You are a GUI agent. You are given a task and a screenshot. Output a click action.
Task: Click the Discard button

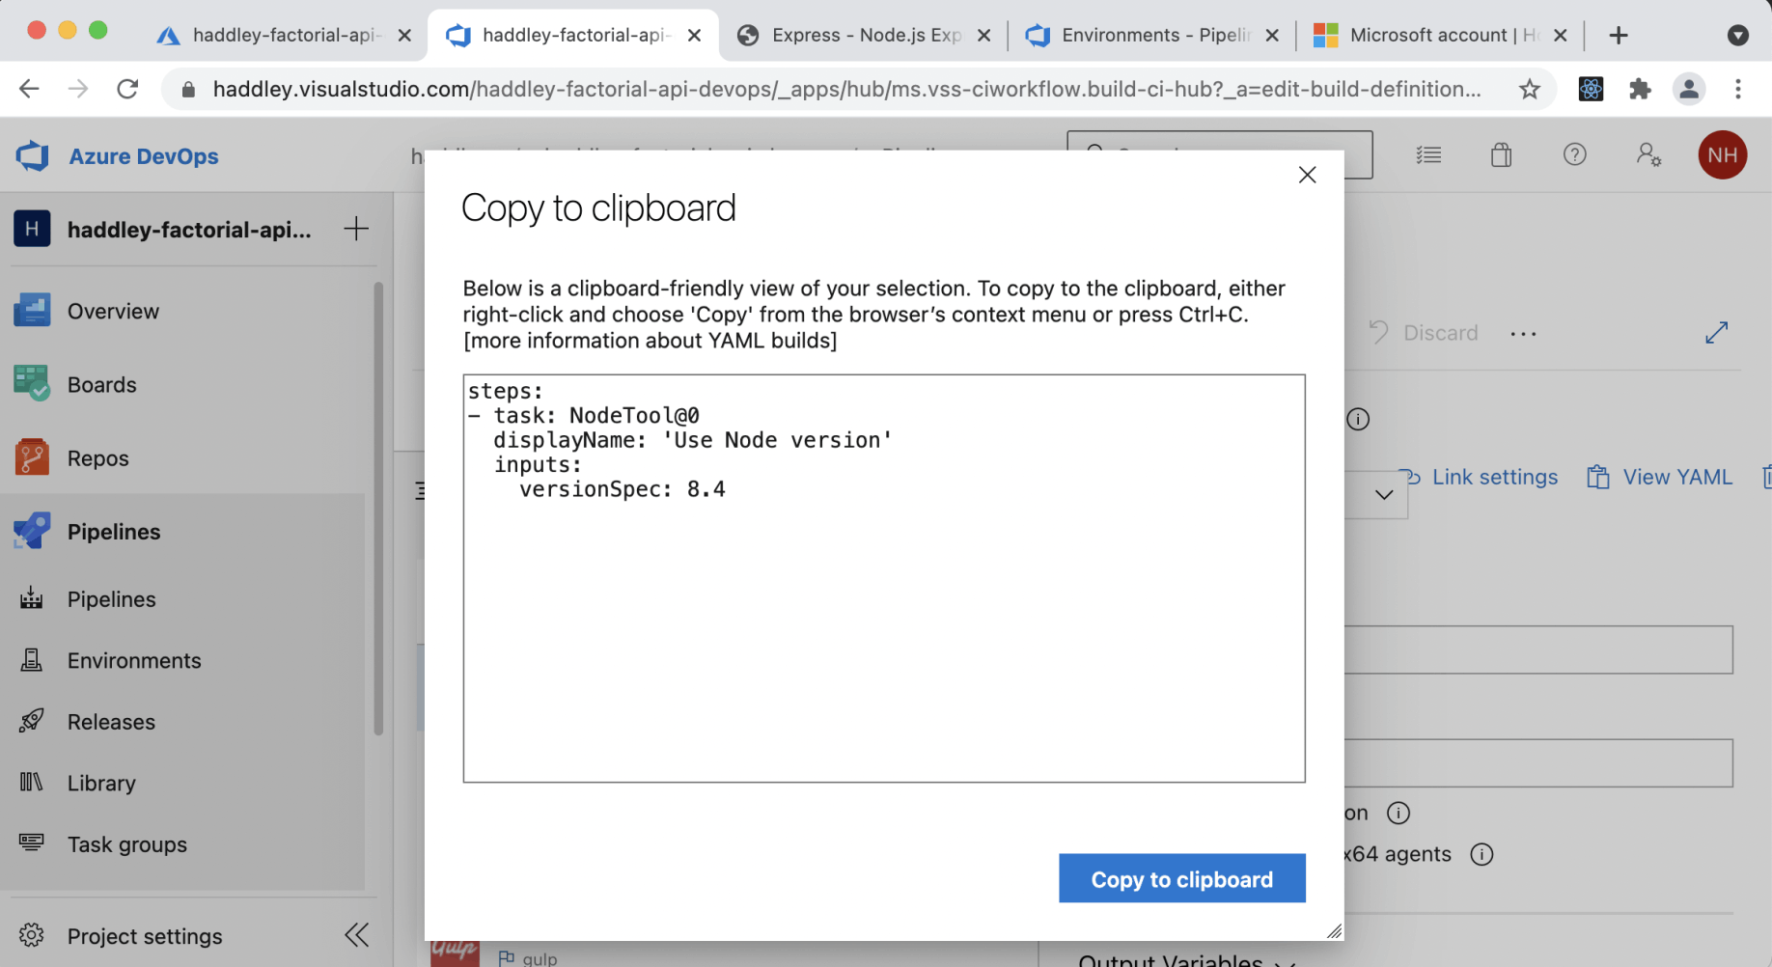click(1424, 333)
